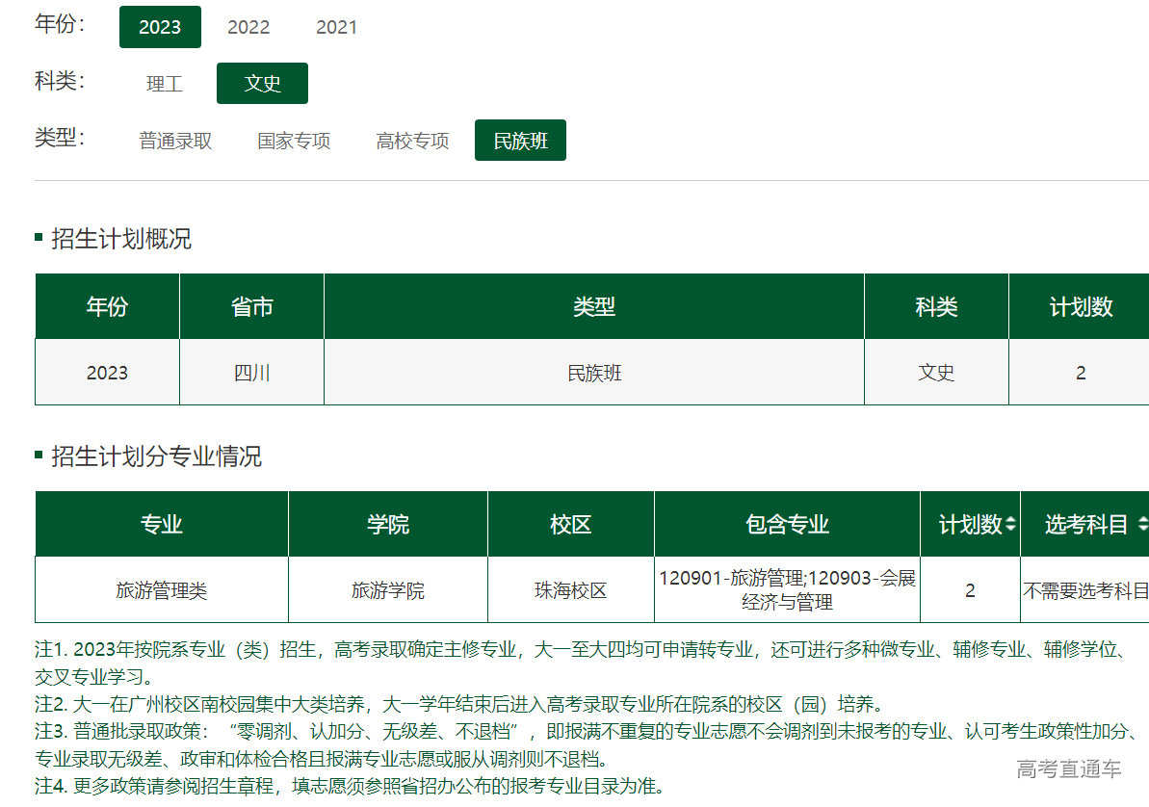Image resolution: width=1149 pixels, height=807 pixels.
Task: Click the 旅游学院 cell in majors table
Action: (x=387, y=590)
